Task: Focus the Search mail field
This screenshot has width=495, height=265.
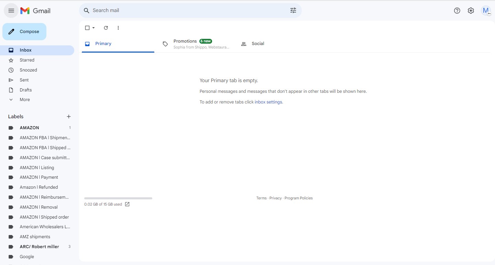Action: tap(190, 11)
